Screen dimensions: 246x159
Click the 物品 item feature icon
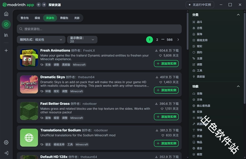click(194, 142)
